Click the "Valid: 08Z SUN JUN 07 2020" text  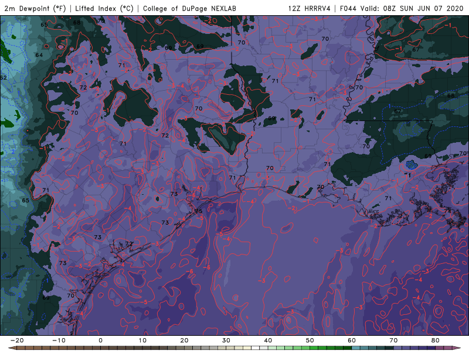[412, 8]
